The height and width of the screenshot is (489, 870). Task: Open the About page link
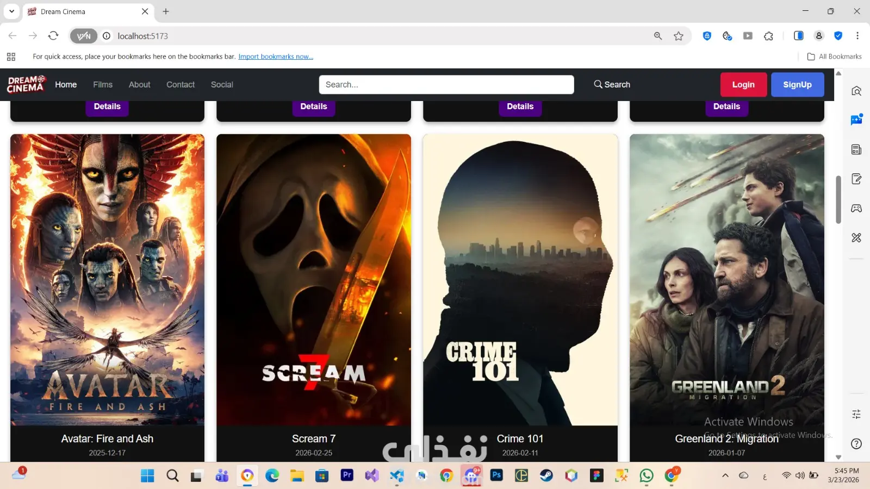pos(140,85)
